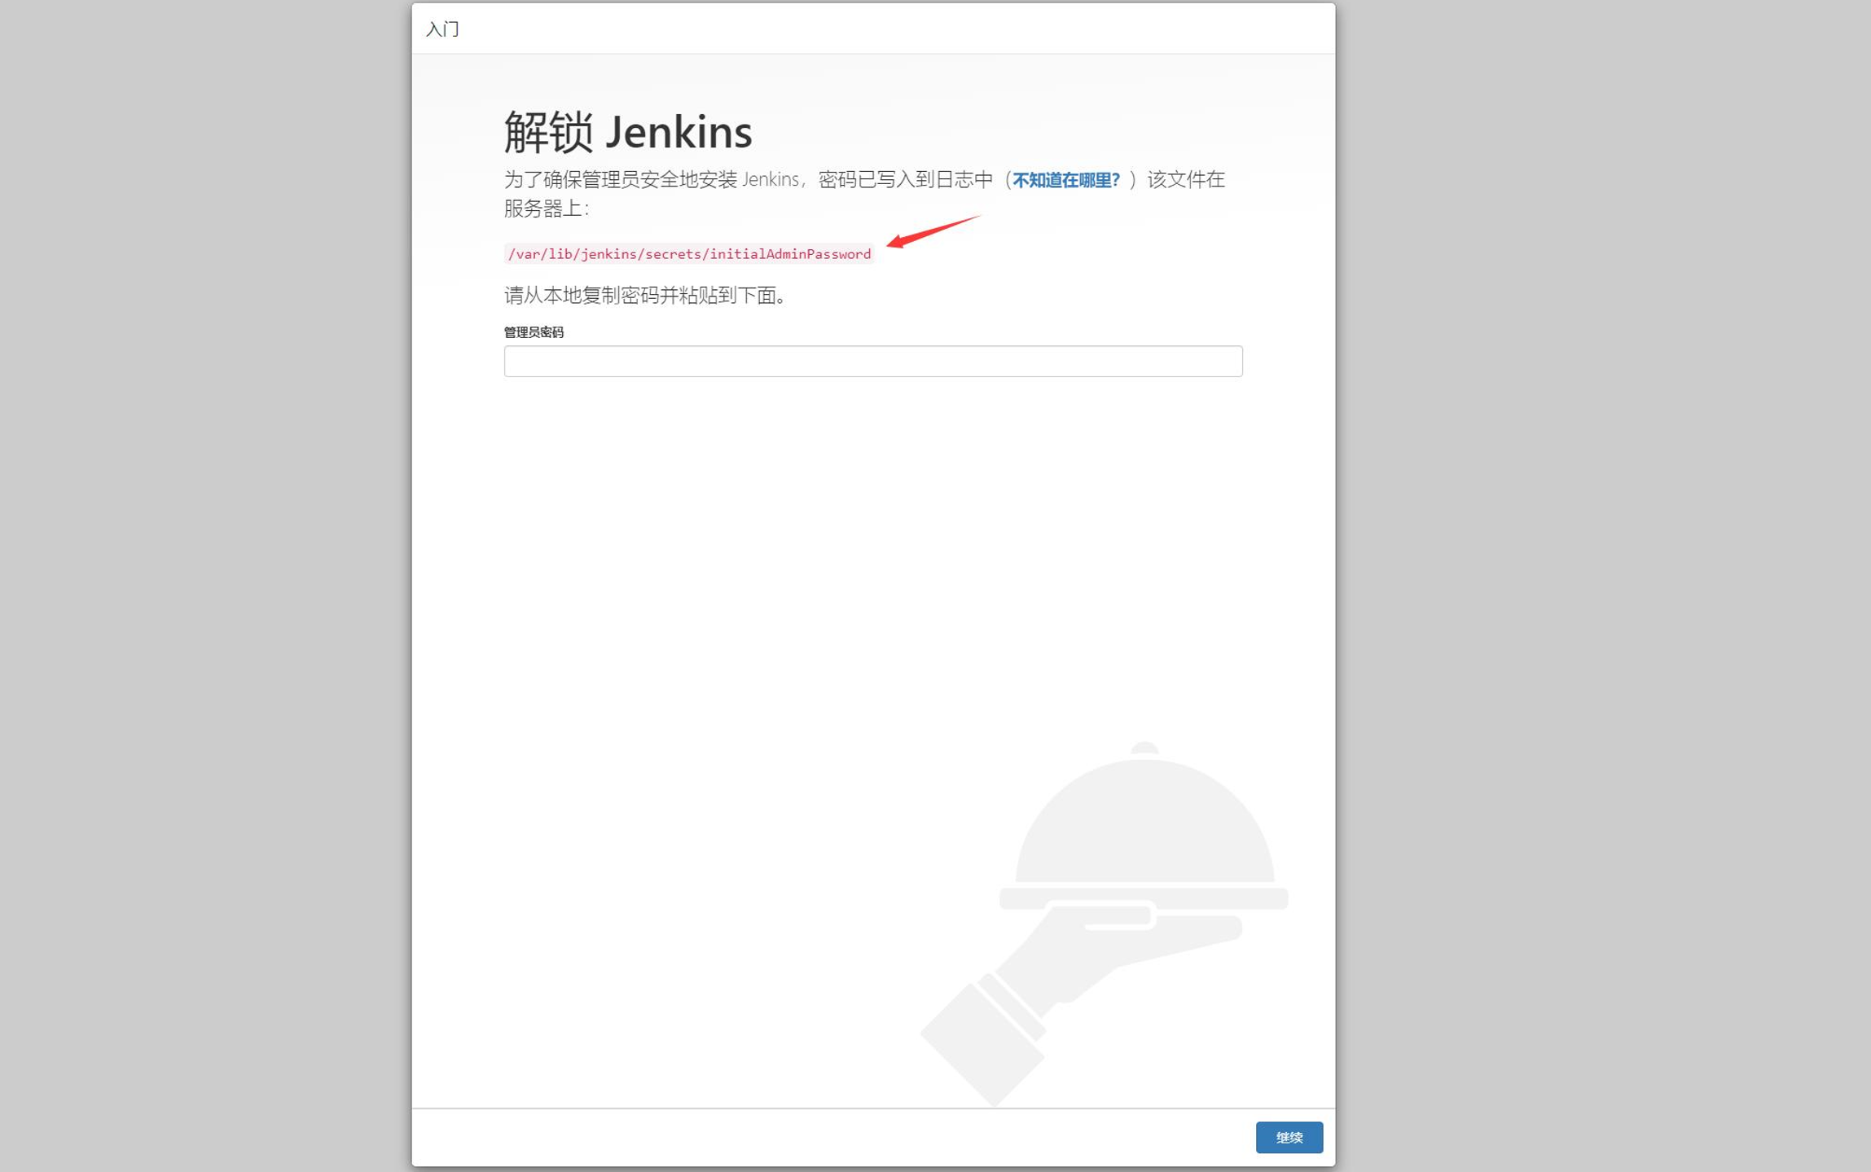Click the 继续 continue button
This screenshot has width=1871, height=1172.
pos(1289,1137)
